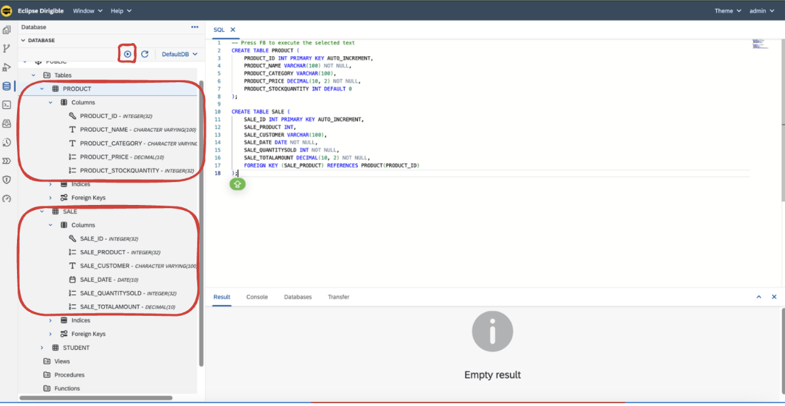Open the Debugger perspective icon

[x=7, y=67]
